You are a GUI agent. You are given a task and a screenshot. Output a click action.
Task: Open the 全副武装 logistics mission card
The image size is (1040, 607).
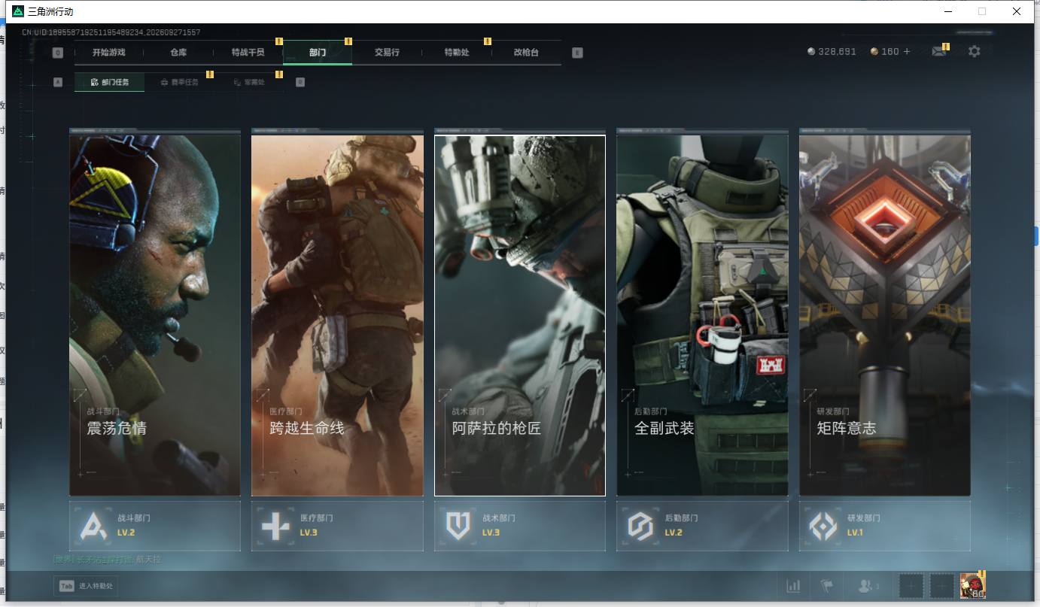coord(702,315)
